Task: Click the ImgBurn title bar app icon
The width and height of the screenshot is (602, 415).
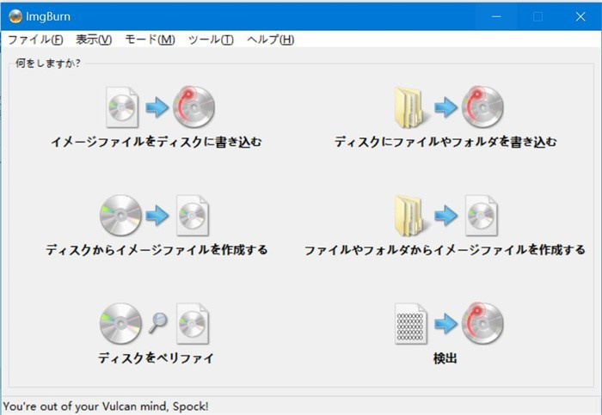Action: [x=15, y=16]
